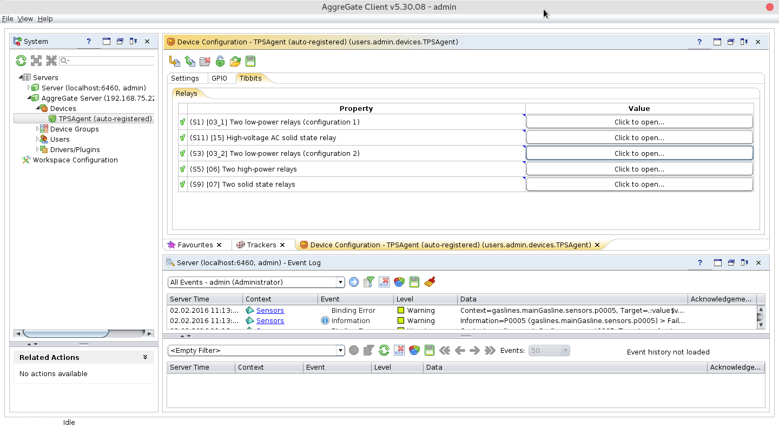
Task: Select TPSAgent (auto-registered) in the tree
Action: coord(105,119)
